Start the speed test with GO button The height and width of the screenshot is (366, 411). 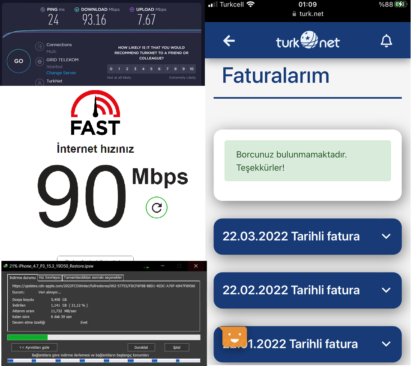18,61
